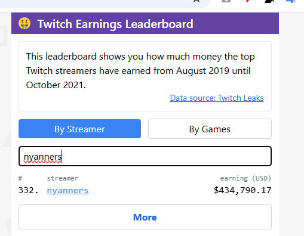Focus the streamer search field containing nyanners
304x236 pixels.
[x=145, y=156]
